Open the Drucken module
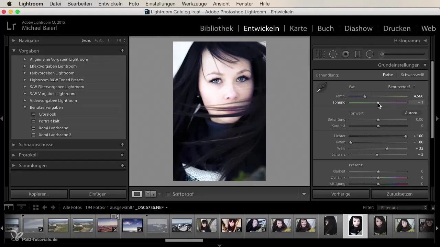Screen dimensions: 440x247 397,28
